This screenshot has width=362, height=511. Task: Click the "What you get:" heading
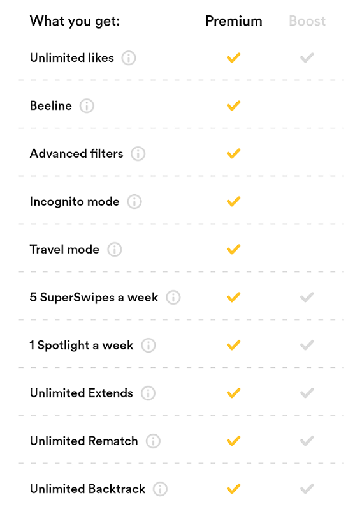(75, 22)
